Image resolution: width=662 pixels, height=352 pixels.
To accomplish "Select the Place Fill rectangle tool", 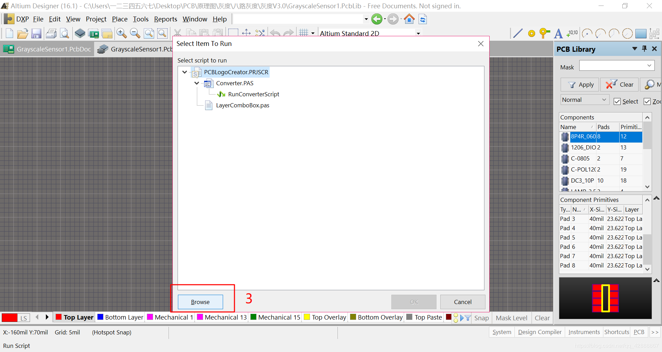I will tap(641, 33).
